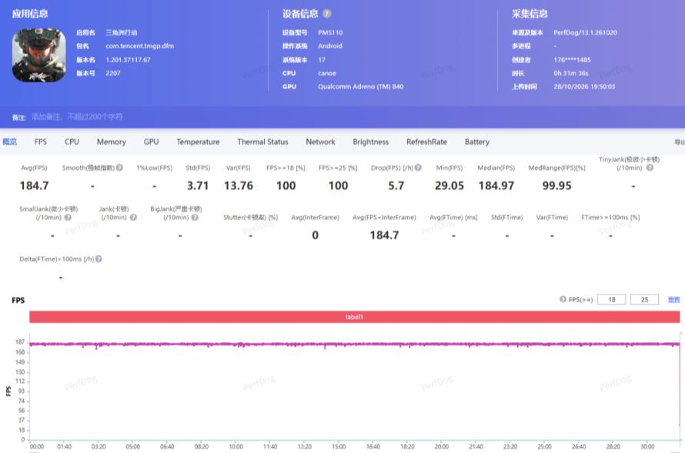This screenshot has height=453, width=685.
Task: Click the BigJank(严重卡顿) help icon
Action: [195, 218]
